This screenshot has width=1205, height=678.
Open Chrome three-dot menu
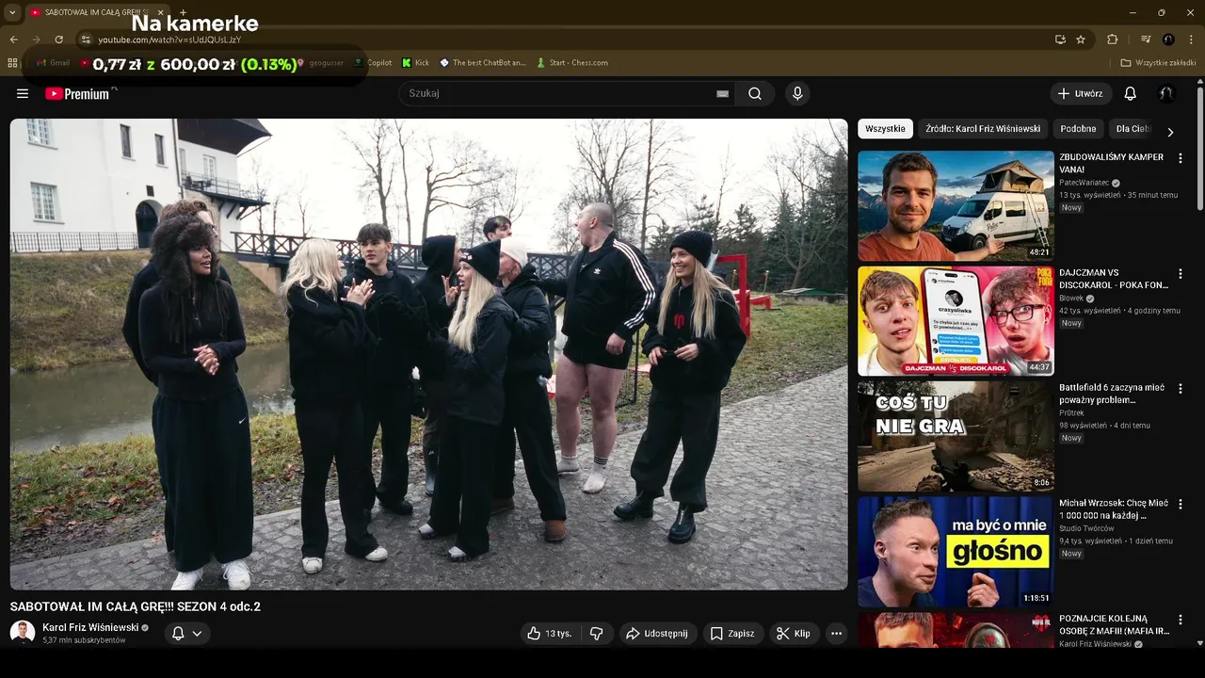(1191, 40)
